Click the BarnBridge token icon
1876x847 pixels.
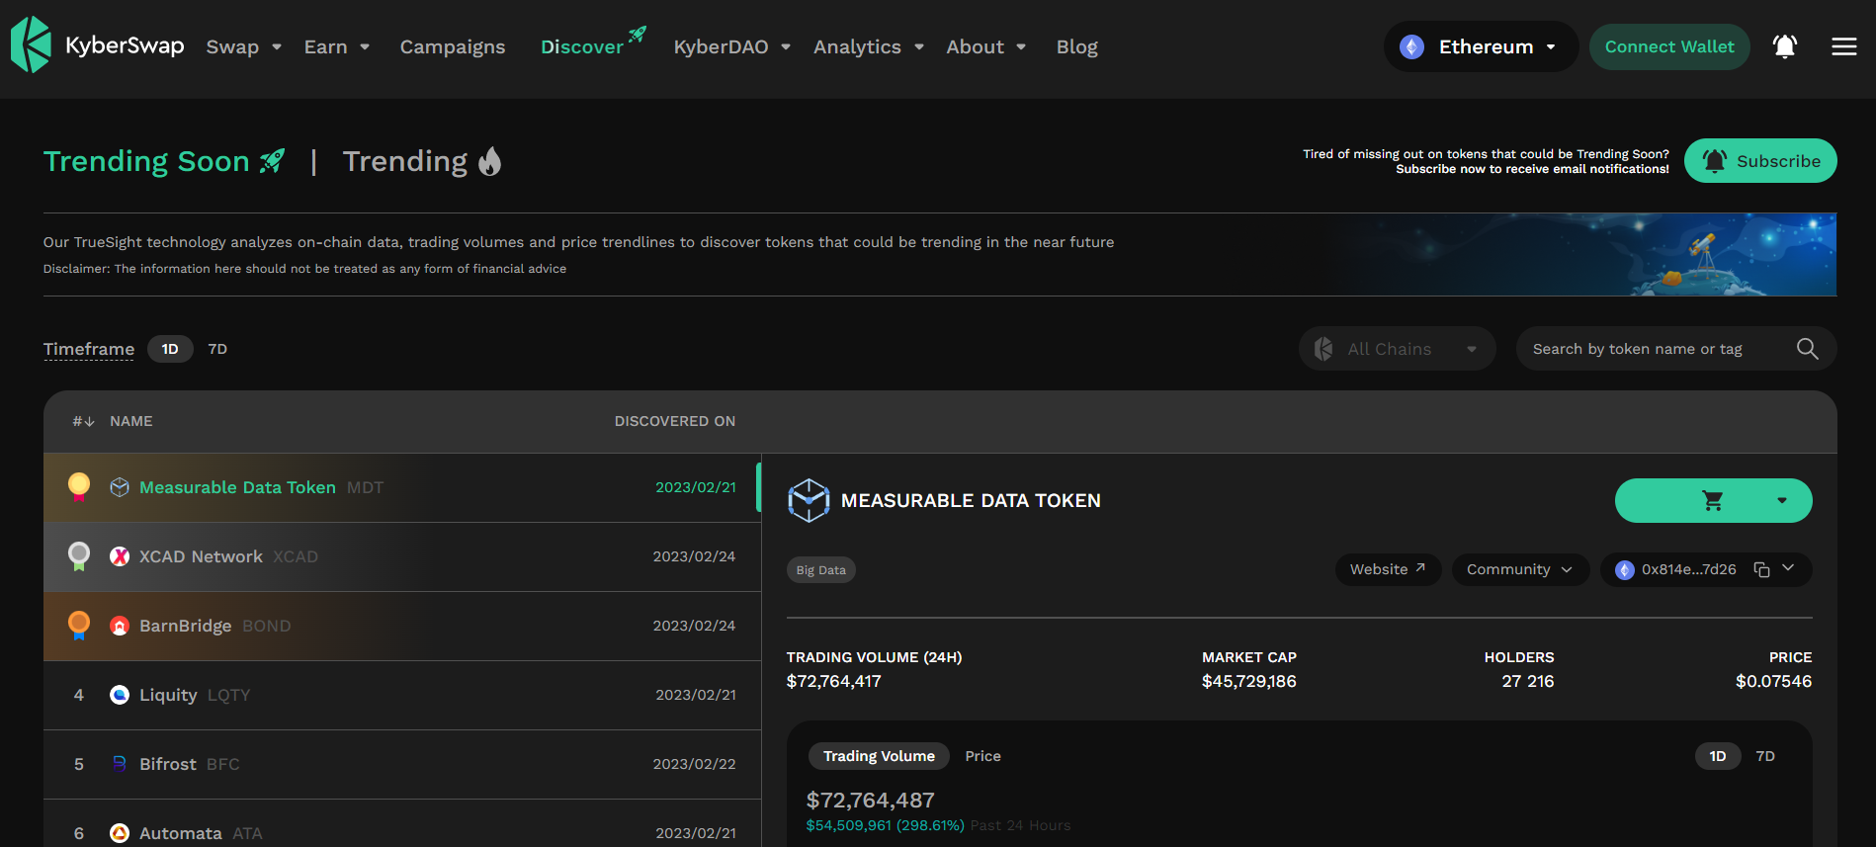(120, 626)
